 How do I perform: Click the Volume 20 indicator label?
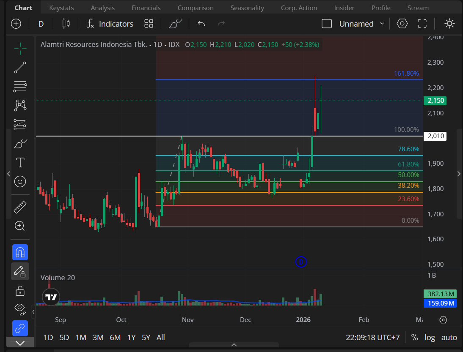pyautogui.click(x=58, y=278)
